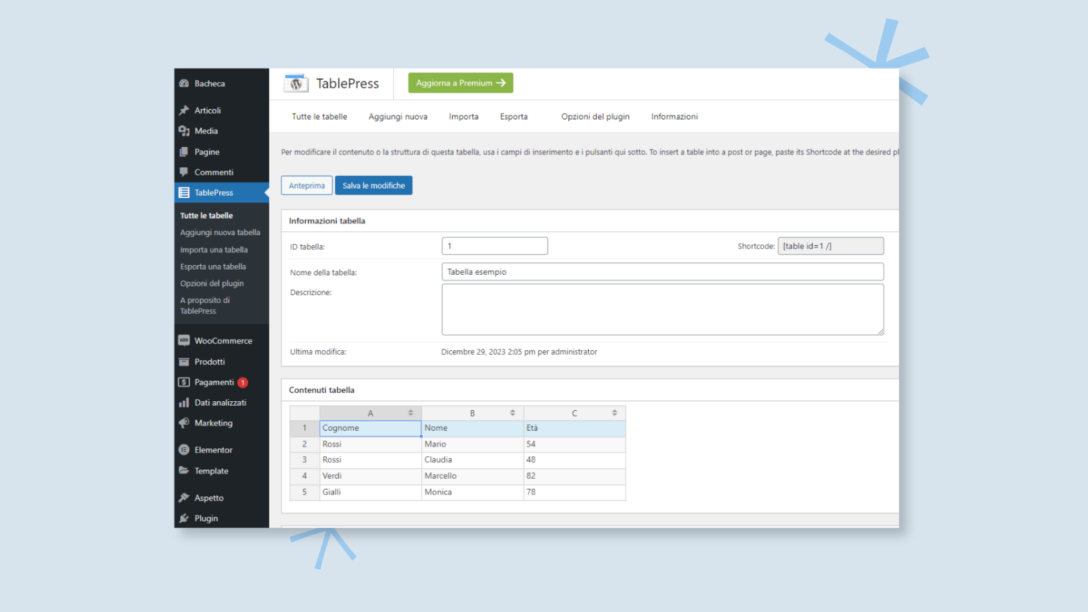The height and width of the screenshot is (612, 1088).
Task: Click Salva le modifiche button
Action: pos(373,185)
